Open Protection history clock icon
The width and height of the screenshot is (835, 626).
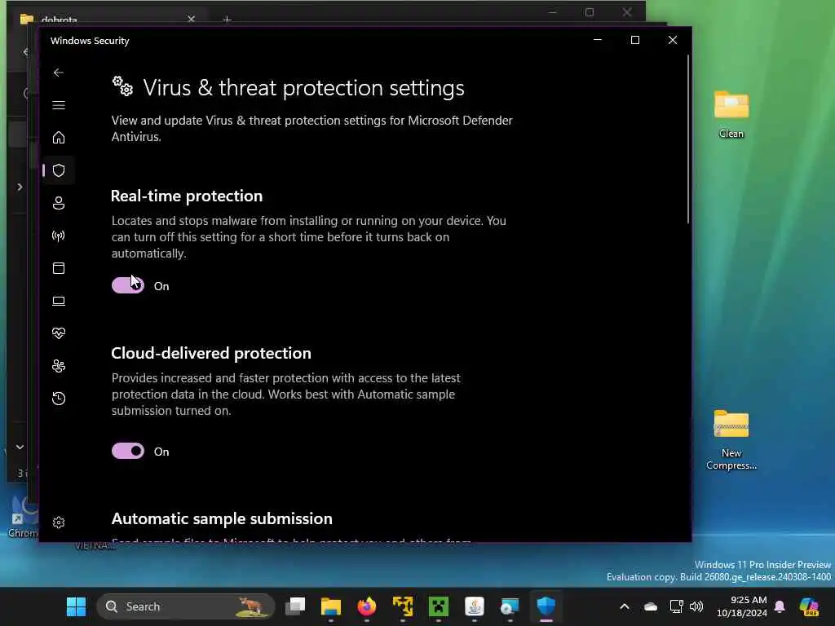point(59,398)
